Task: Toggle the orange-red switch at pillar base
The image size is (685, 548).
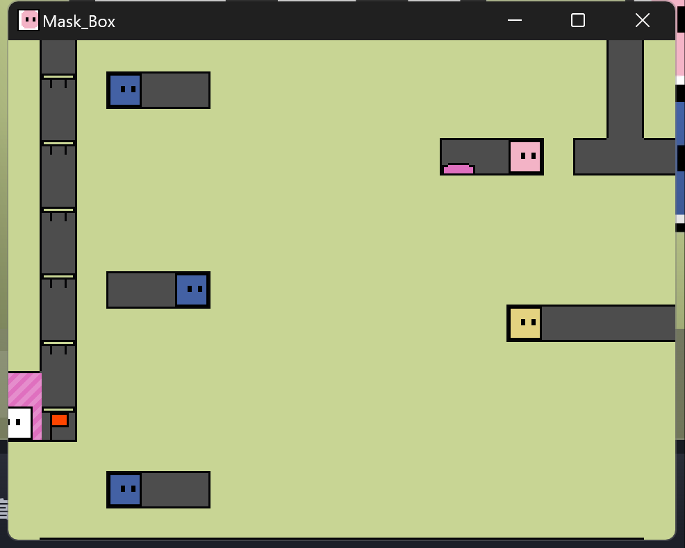Action: (60, 420)
